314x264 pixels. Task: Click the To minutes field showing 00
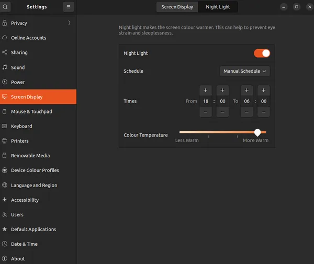pyautogui.click(x=264, y=101)
